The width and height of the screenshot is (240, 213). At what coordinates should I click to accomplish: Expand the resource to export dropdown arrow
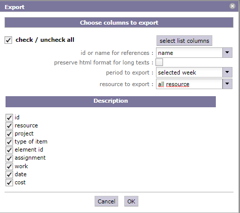click(x=227, y=84)
